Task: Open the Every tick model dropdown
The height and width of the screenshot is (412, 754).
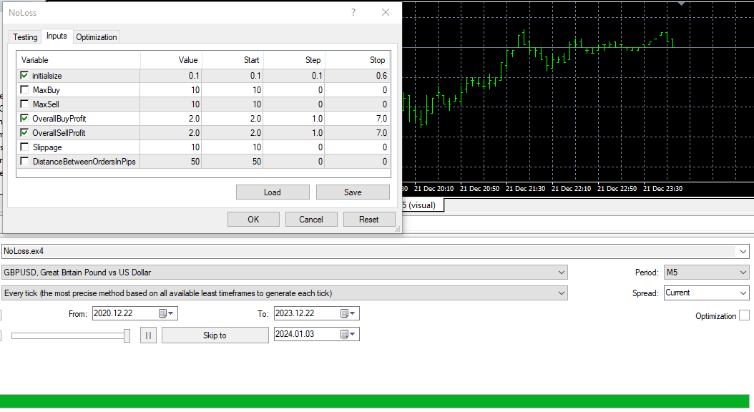Action: [561, 293]
